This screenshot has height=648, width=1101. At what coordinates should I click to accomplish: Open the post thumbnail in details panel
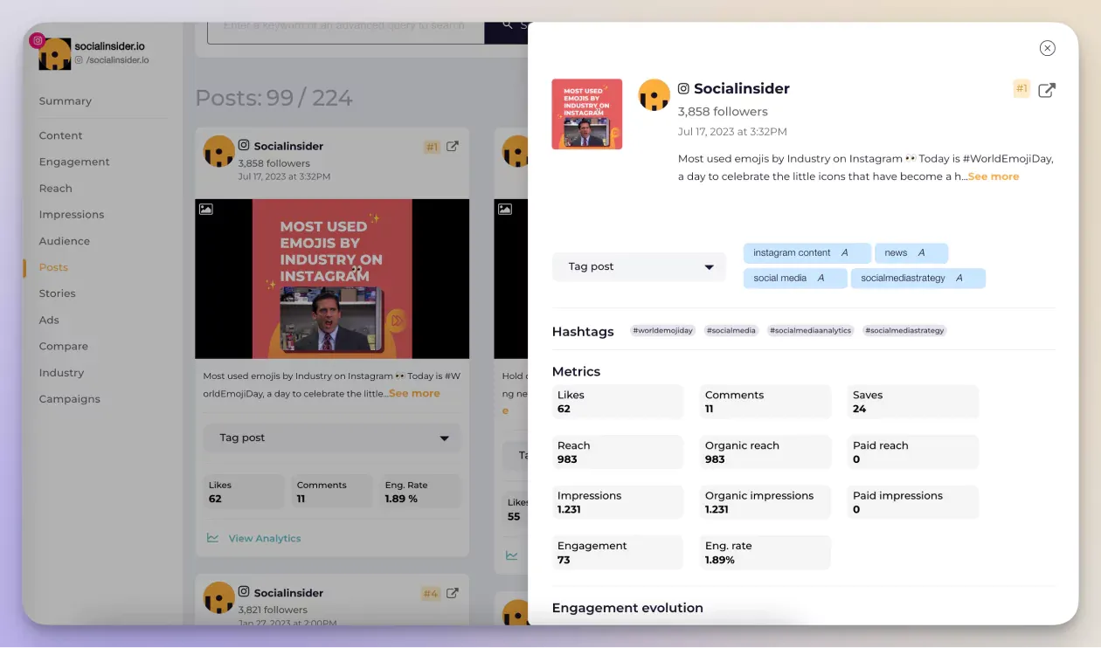coord(587,114)
